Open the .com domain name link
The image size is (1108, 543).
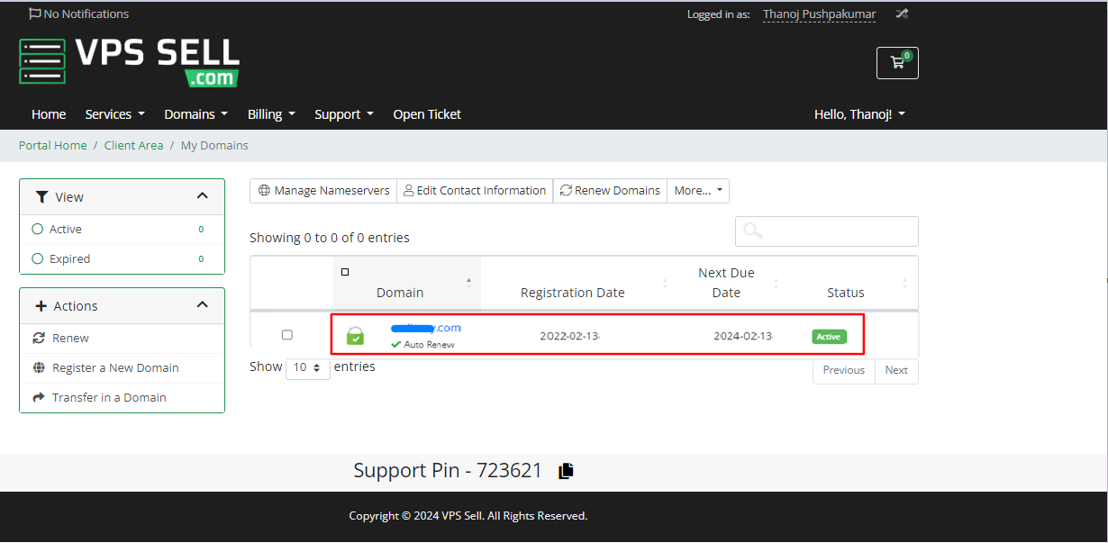(x=426, y=328)
